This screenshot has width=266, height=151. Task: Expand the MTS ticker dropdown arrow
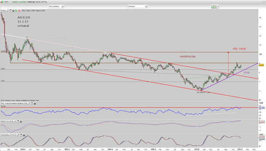pyautogui.click(x=4, y=2)
